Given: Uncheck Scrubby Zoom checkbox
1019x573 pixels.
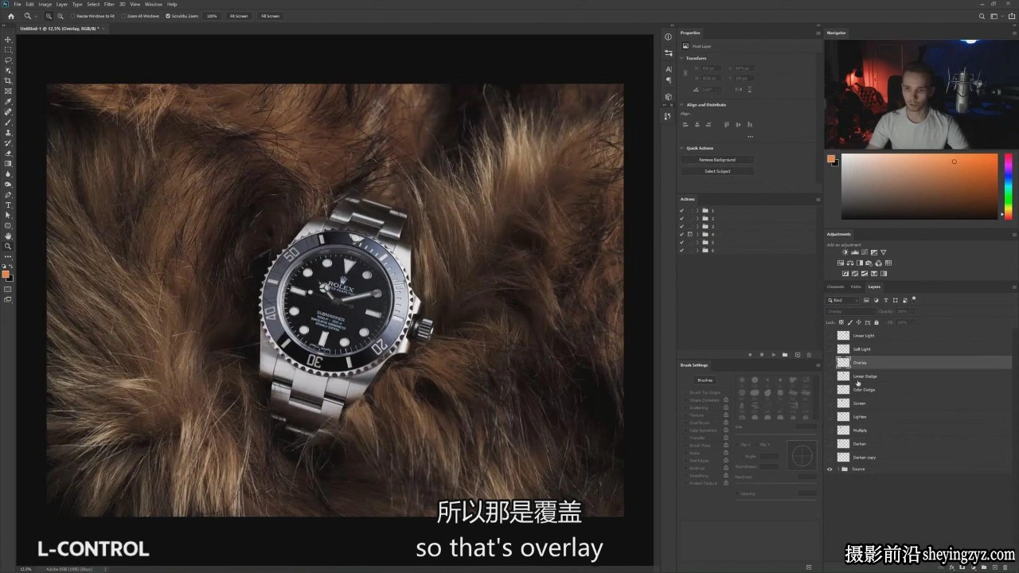Looking at the screenshot, I should coord(168,16).
